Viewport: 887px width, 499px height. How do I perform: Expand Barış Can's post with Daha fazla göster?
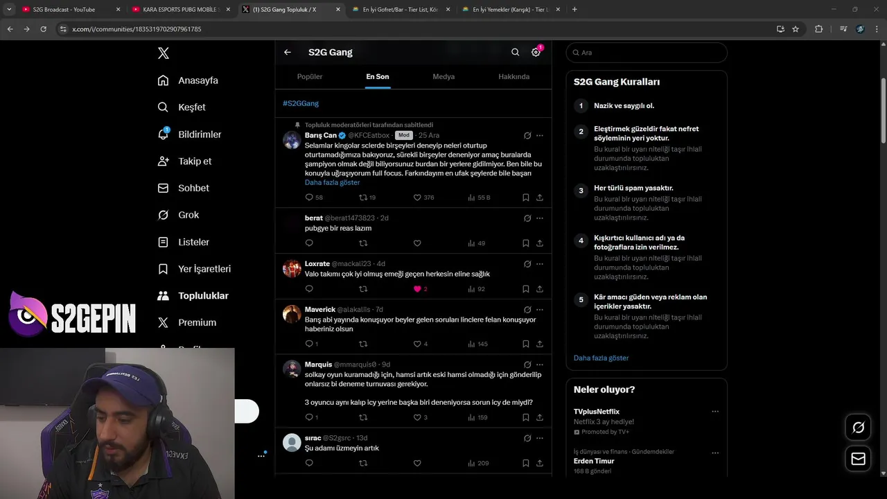click(x=332, y=182)
